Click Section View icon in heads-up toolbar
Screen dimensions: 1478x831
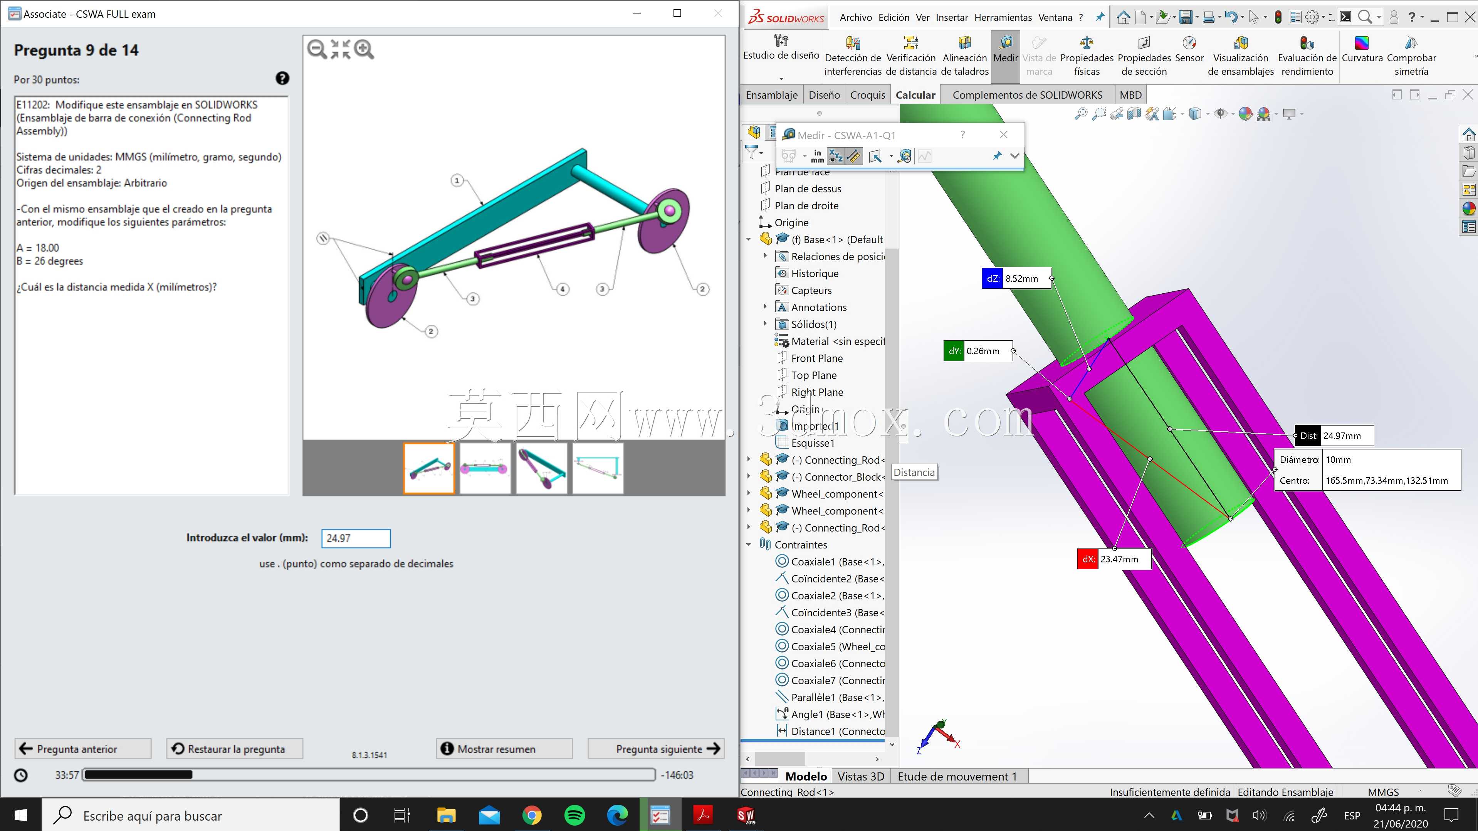(x=1134, y=114)
